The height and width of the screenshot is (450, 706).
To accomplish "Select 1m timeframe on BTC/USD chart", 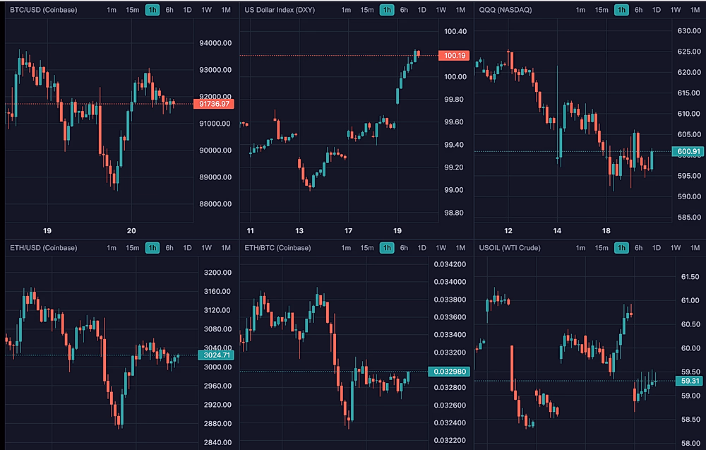I will tap(112, 10).
